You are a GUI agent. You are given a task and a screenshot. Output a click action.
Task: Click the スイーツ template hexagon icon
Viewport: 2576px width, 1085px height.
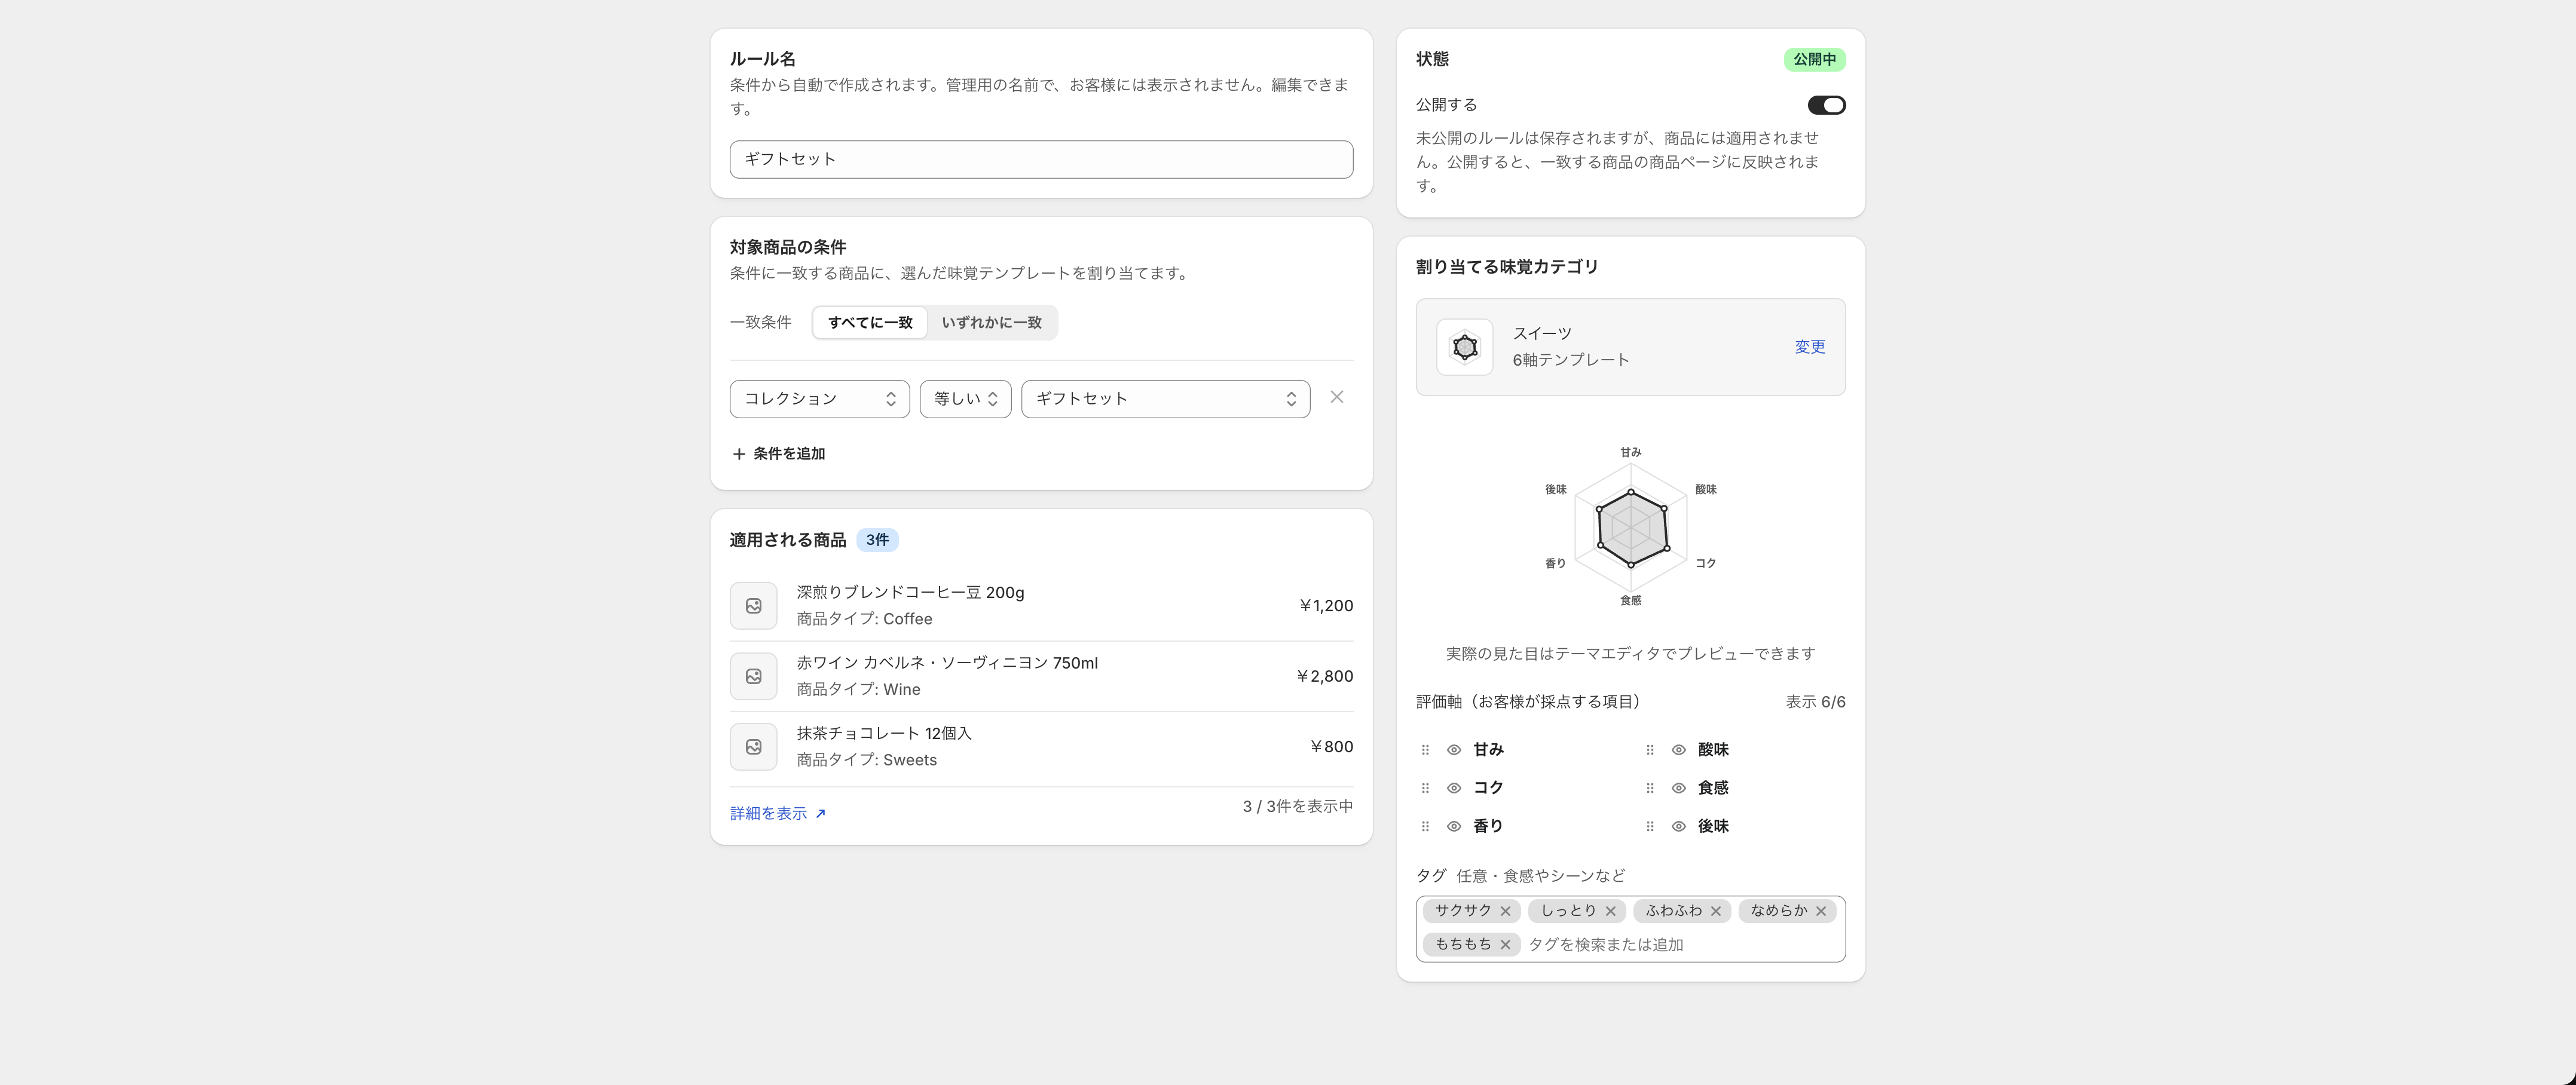pos(1464,347)
